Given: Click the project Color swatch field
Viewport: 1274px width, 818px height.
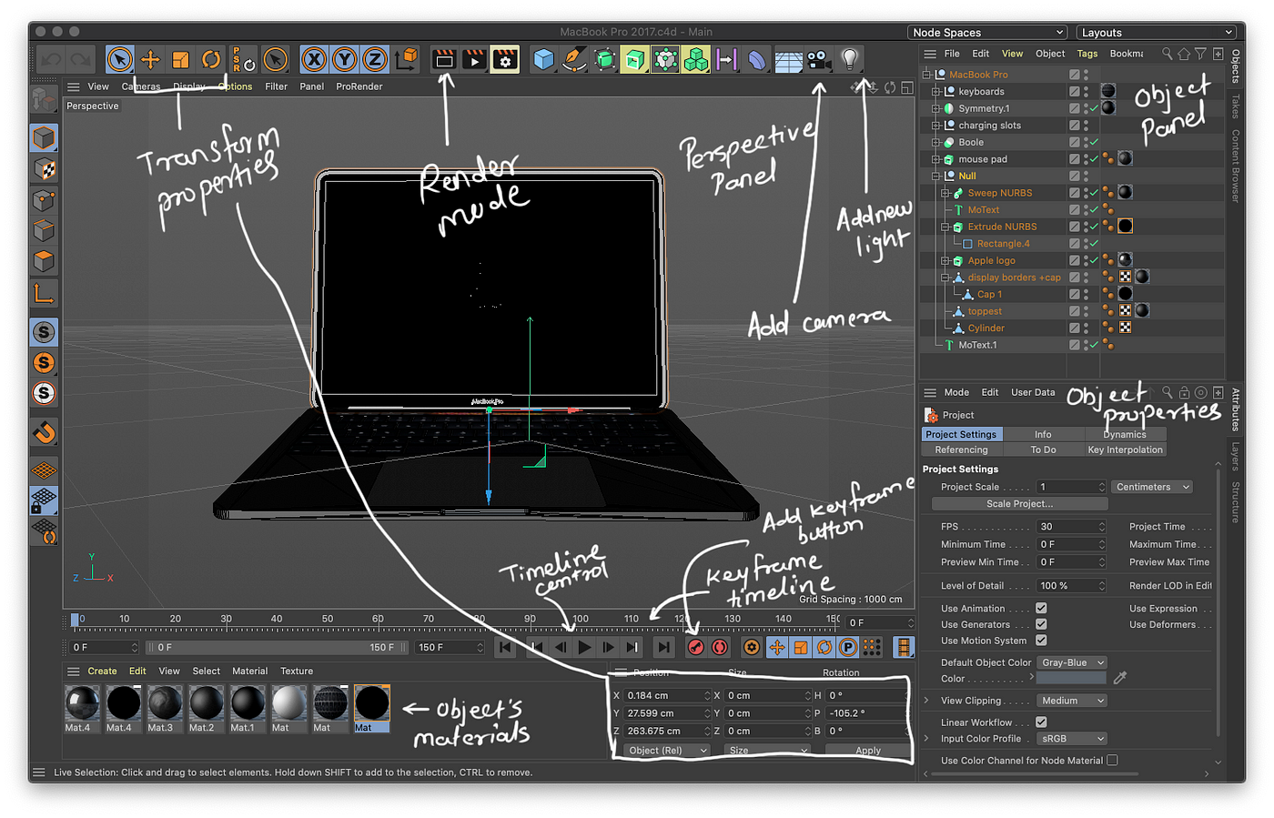Looking at the screenshot, I should [1072, 679].
